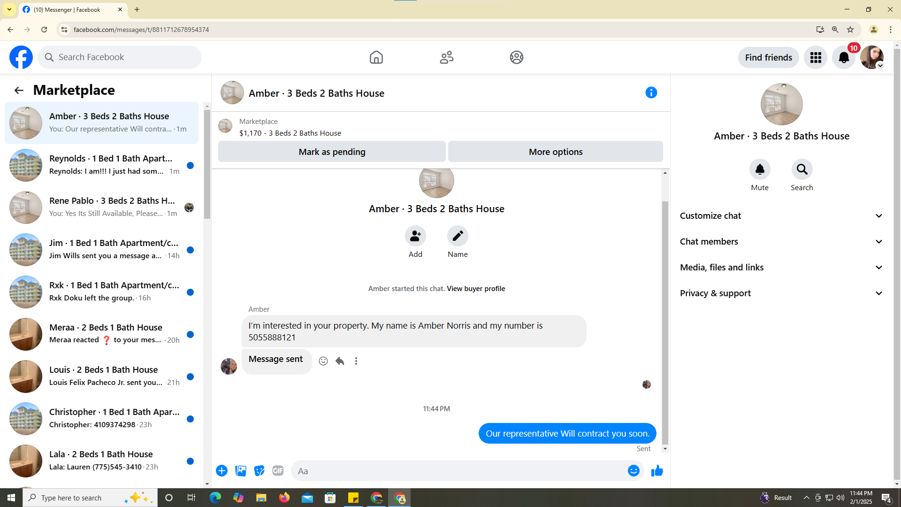This screenshot has width=901, height=507.
Task: Open the emoji picker in message box
Action: [x=634, y=471]
